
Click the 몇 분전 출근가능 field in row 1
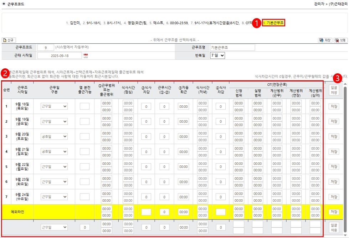pos(84,106)
